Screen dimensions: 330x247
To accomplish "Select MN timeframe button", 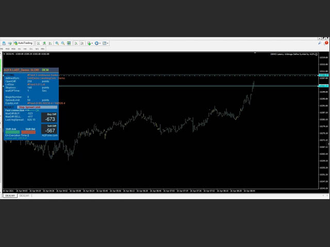I will [x=43, y=49].
